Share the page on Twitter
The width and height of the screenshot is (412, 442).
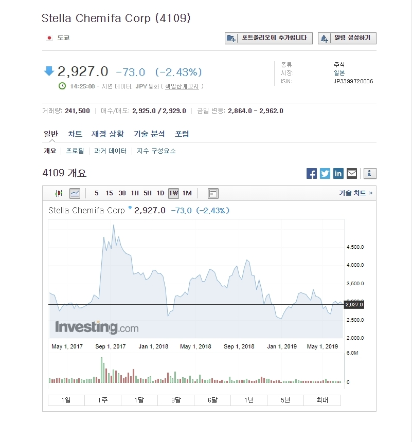pyautogui.click(x=325, y=173)
